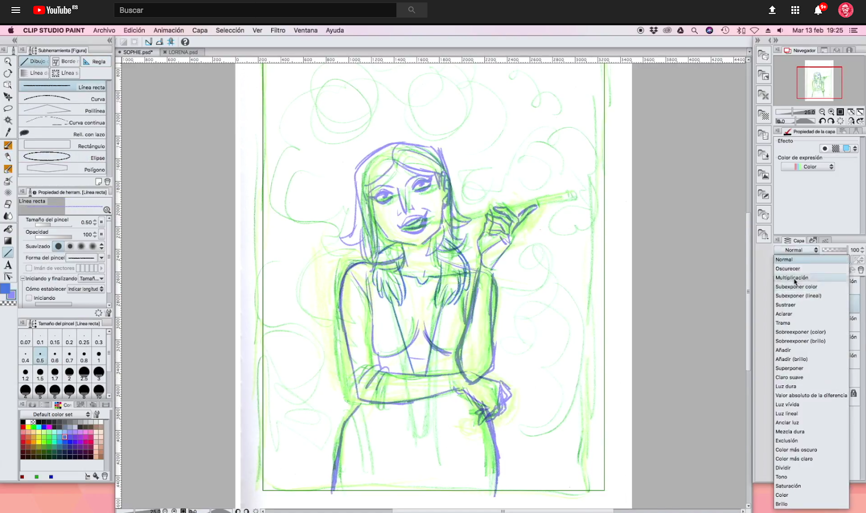Select the Text tool
The height and width of the screenshot is (513, 866).
point(8,265)
